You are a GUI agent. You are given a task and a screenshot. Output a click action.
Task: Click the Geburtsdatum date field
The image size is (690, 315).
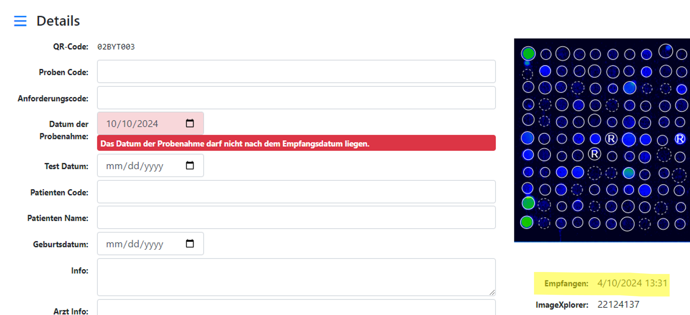(142, 244)
